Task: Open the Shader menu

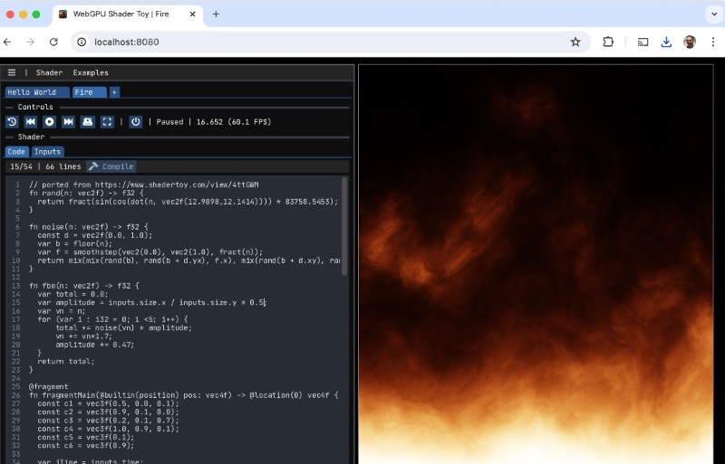Action: click(49, 72)
